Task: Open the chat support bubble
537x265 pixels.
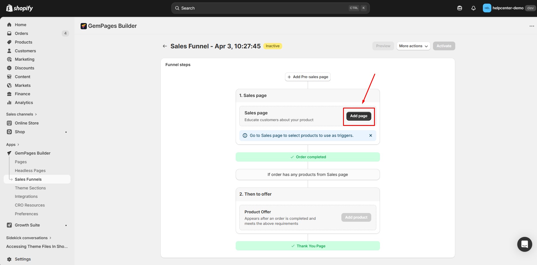Action: [x=524, y=244]
